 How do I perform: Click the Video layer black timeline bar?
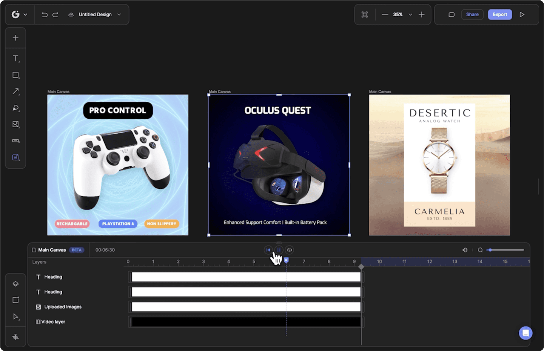(246, 322)
